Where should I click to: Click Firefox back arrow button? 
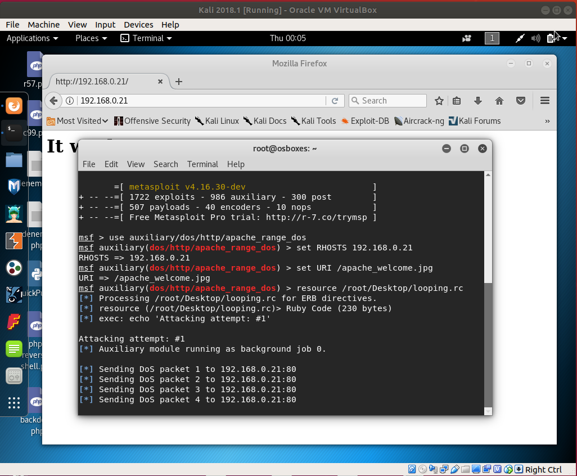(54, 101)
